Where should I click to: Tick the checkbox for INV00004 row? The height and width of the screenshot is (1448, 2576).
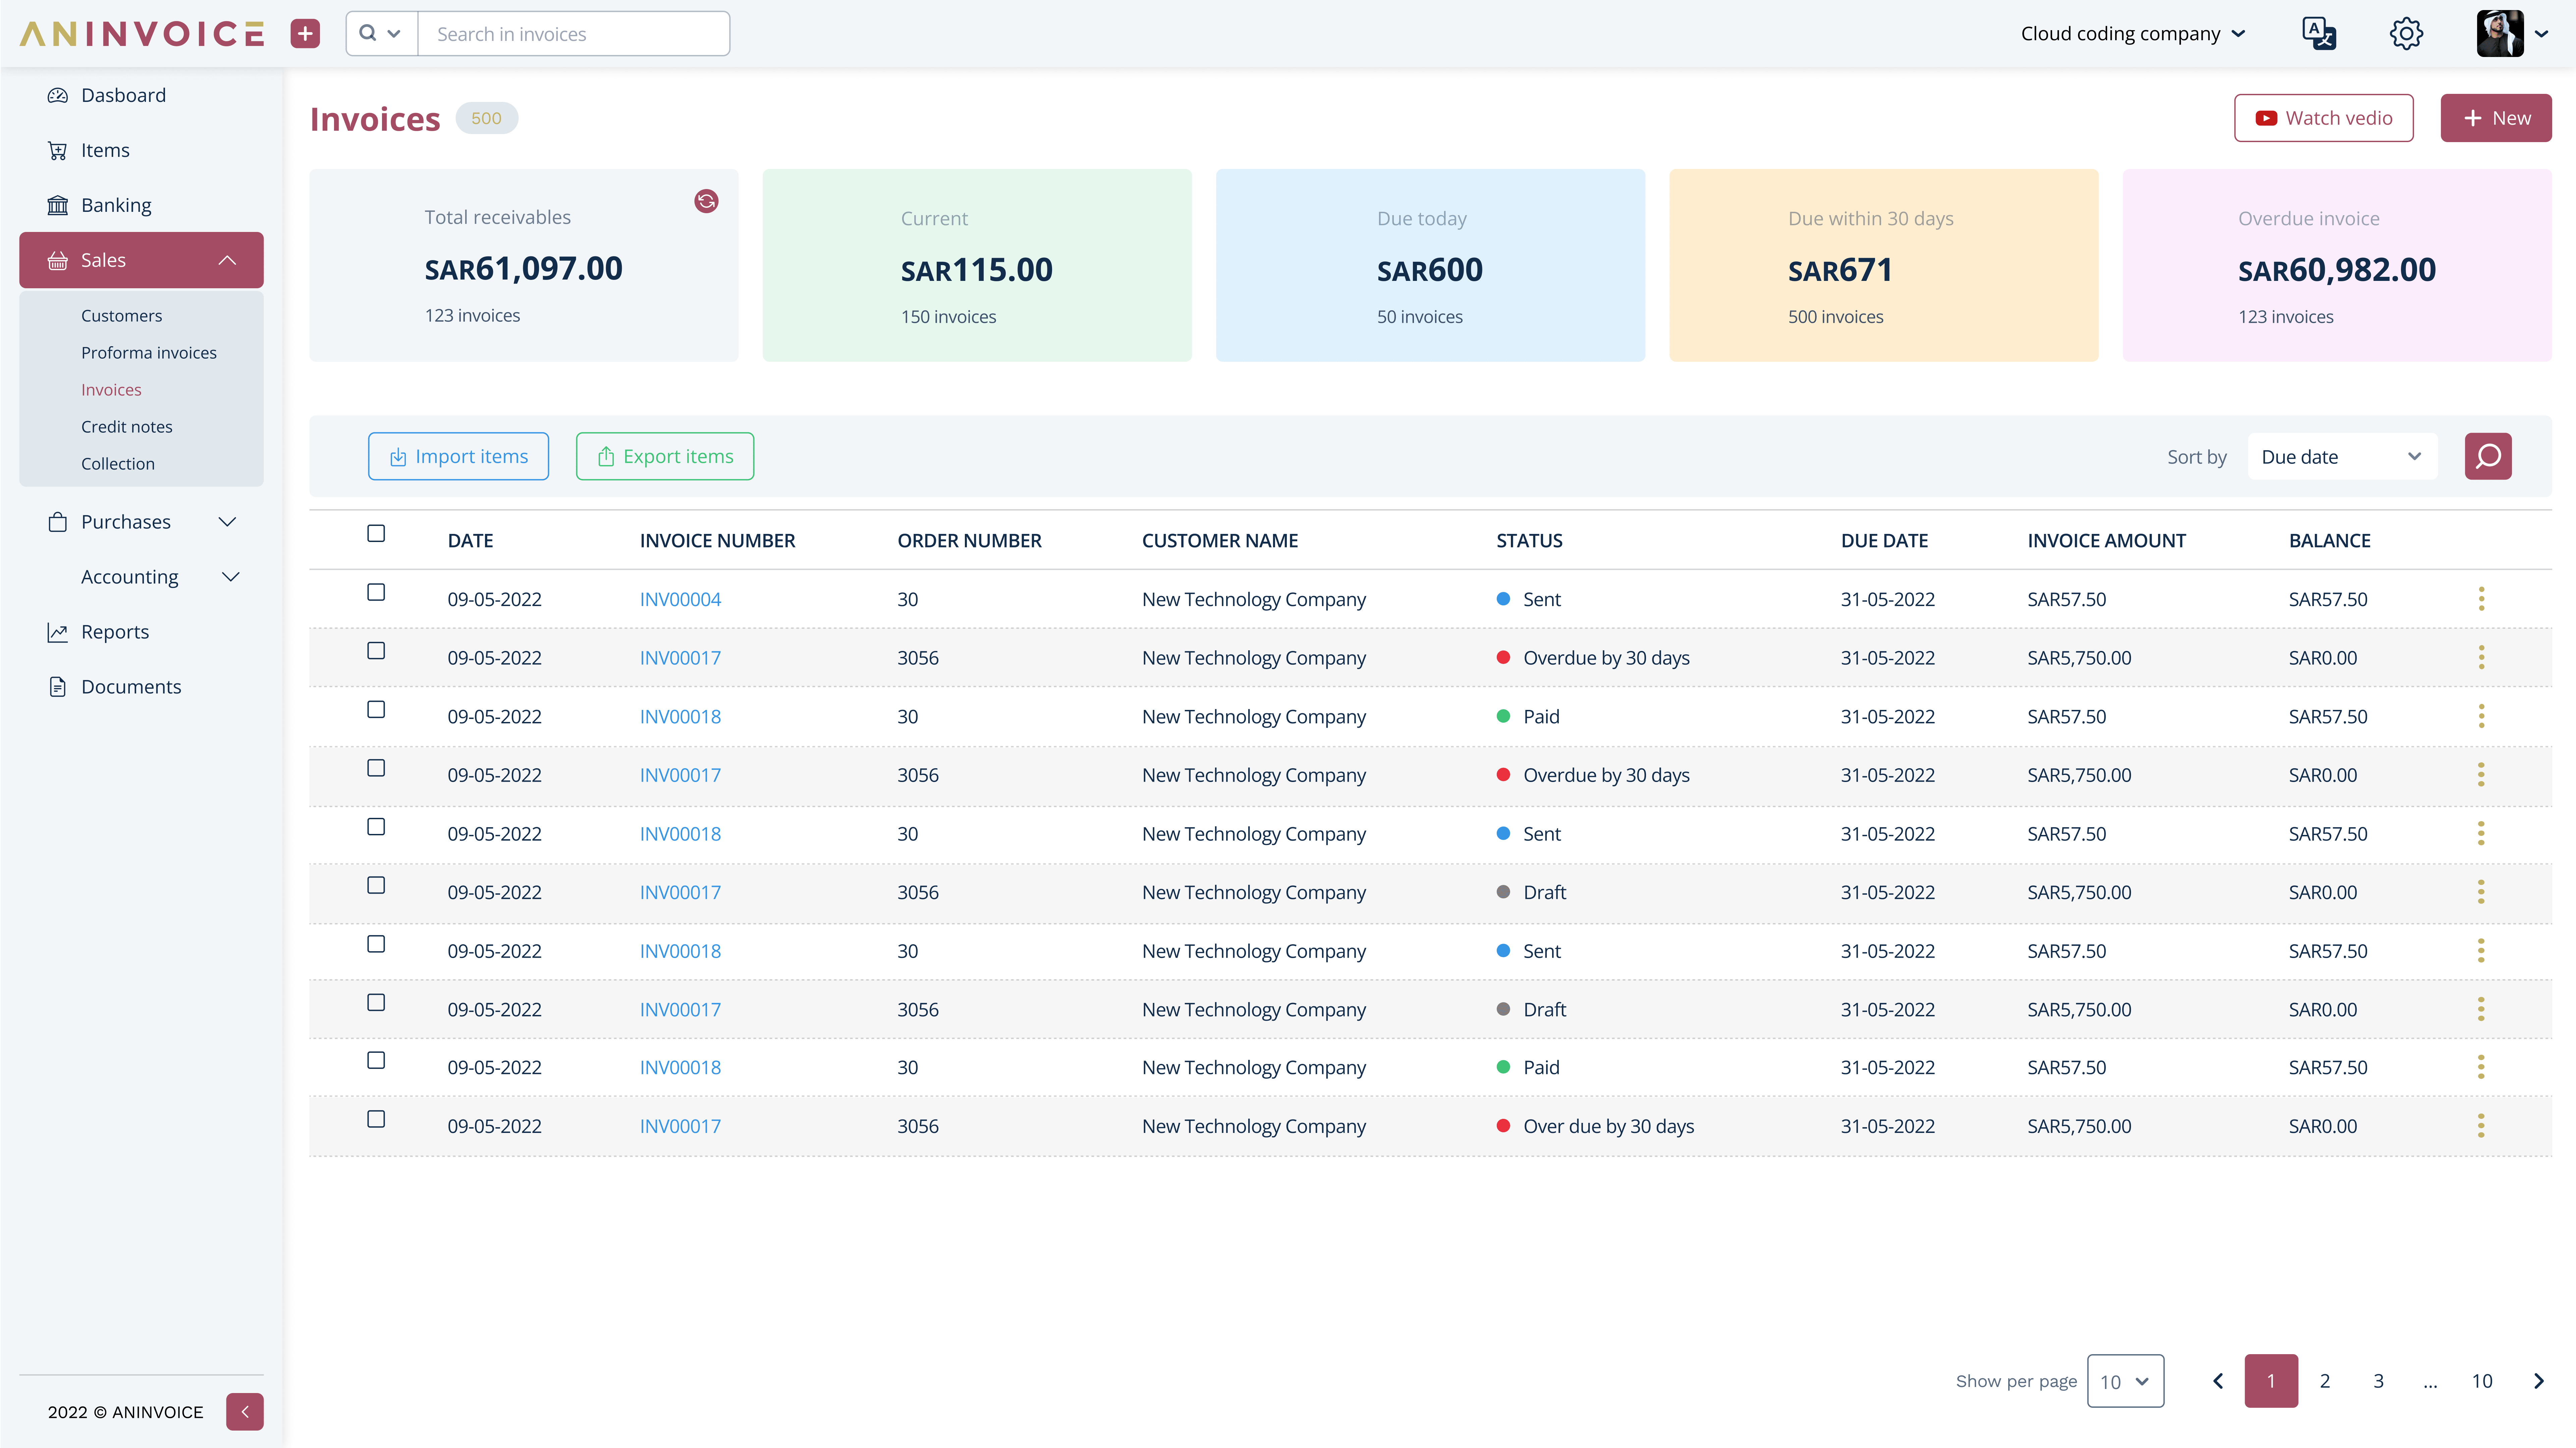376,593
